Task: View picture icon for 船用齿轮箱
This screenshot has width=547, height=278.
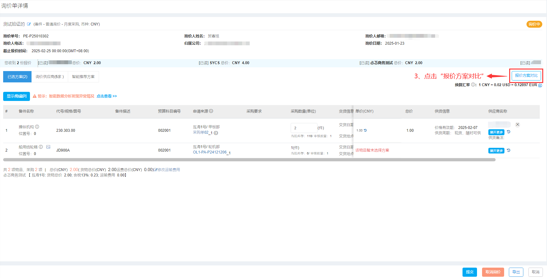Action: click(x=48, y=147)
